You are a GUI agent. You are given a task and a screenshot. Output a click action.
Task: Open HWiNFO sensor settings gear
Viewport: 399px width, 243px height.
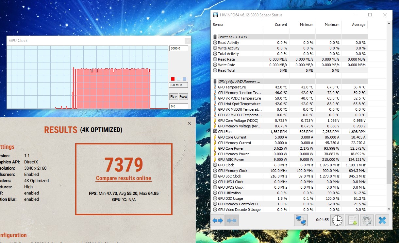click(x=367, y=220)
